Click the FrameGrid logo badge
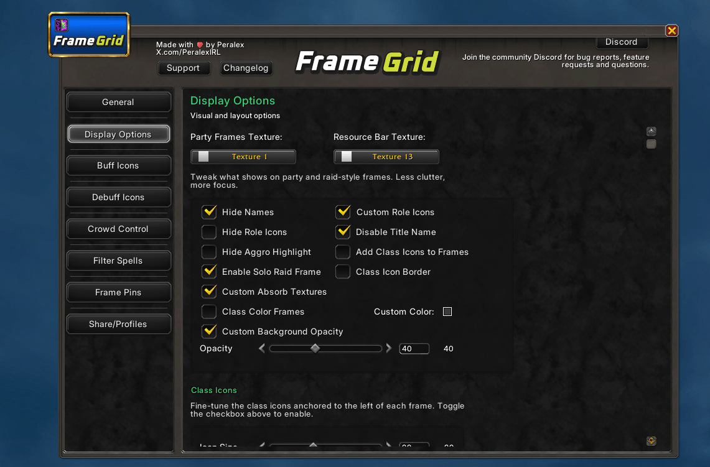The height and width of the screenshot is (467, 710). click(x=89, y=35)
